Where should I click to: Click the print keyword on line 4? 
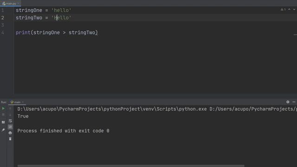pos(23,32)
